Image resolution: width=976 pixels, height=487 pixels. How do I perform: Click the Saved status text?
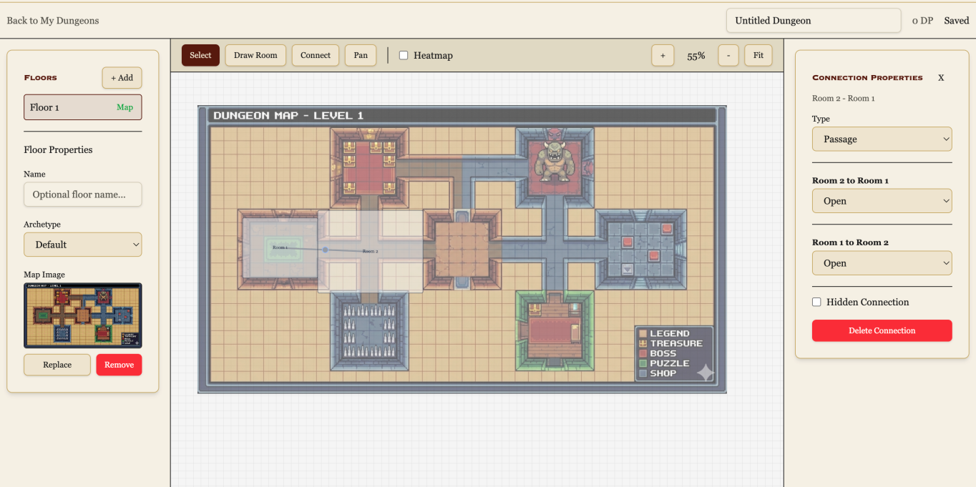(x=956, y=21)
